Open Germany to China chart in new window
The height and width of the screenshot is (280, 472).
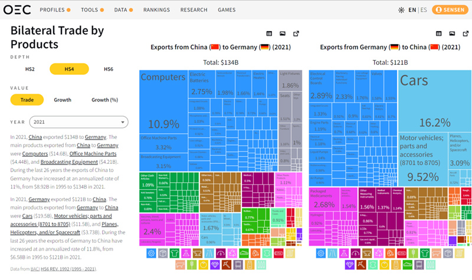[466, 34]
